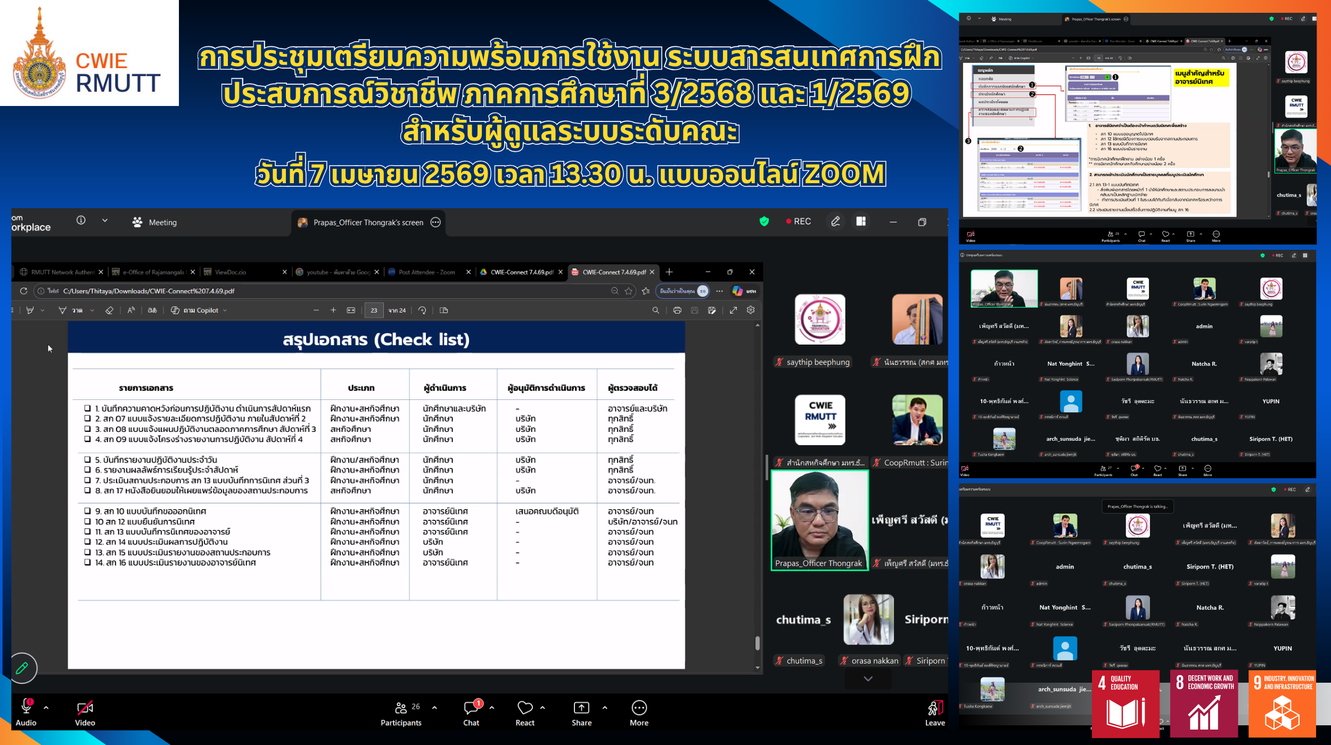Click the Leave meeting icon

pyautogui.click(x=935, y=708)
